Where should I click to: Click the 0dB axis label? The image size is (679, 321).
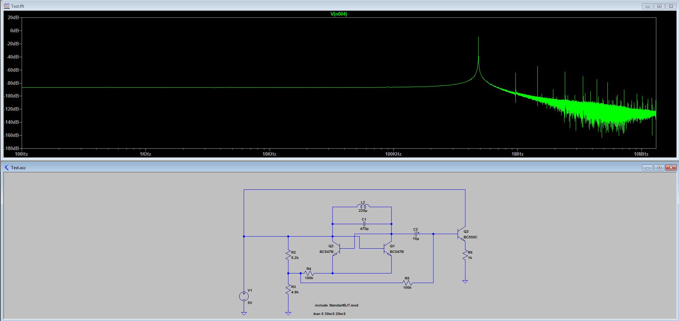pyautogui.click(x=15, y=31)
